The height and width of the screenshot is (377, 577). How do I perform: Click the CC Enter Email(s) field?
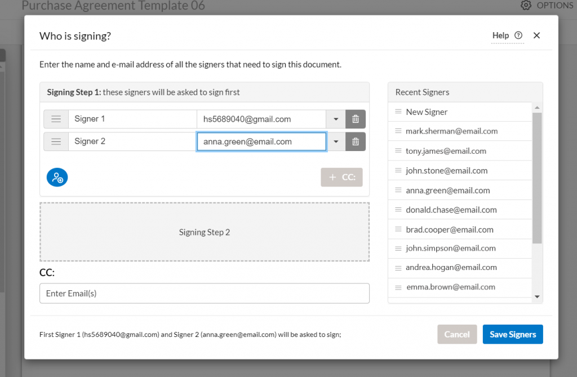(204, 294)
